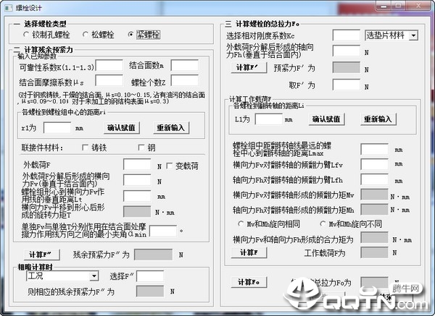Click the 计算F″ button
This screenshot has height=316, width=435.
(41, 255)
